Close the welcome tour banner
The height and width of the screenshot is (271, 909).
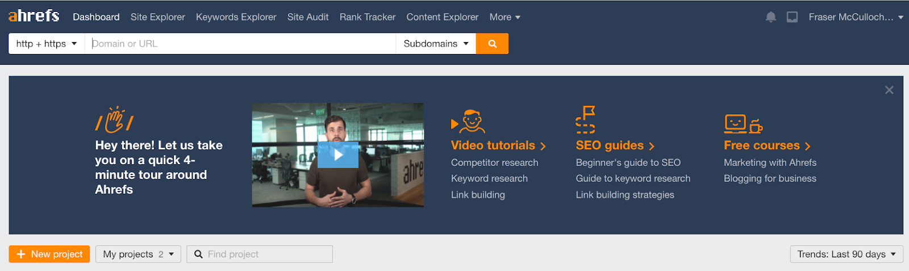point(889,90)
